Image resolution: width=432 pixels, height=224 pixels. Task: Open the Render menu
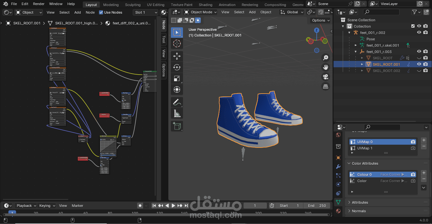pyautogui.click(x=39, y=4)
